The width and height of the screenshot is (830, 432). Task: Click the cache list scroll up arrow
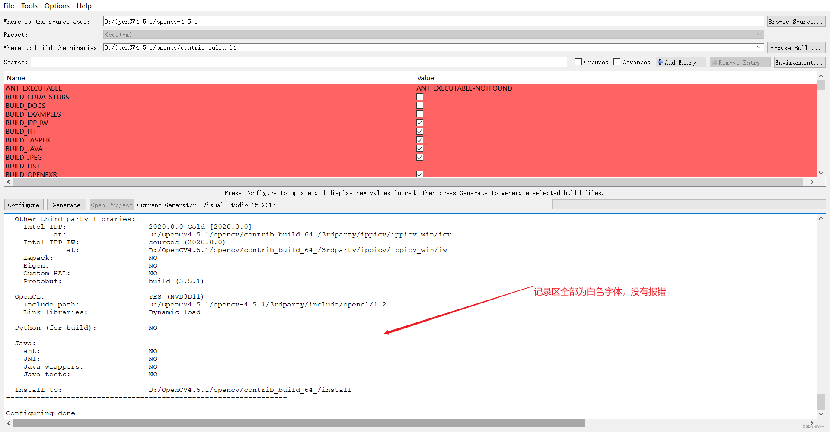click(821, 76)
